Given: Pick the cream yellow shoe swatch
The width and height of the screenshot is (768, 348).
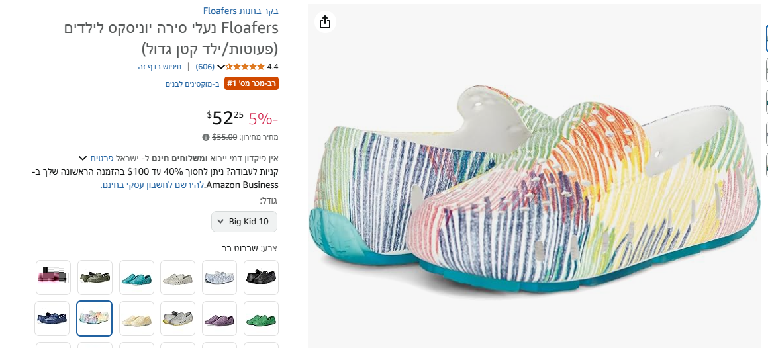Looking at the screenshot, I should pos(136,318).
